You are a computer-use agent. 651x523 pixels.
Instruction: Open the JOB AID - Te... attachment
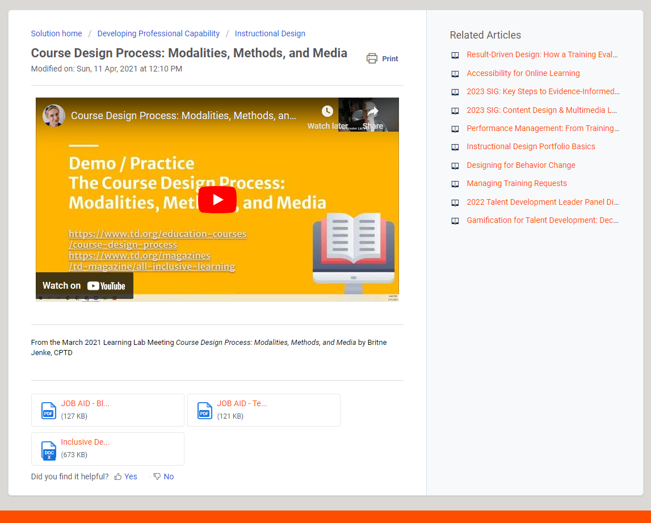point(242,404)
